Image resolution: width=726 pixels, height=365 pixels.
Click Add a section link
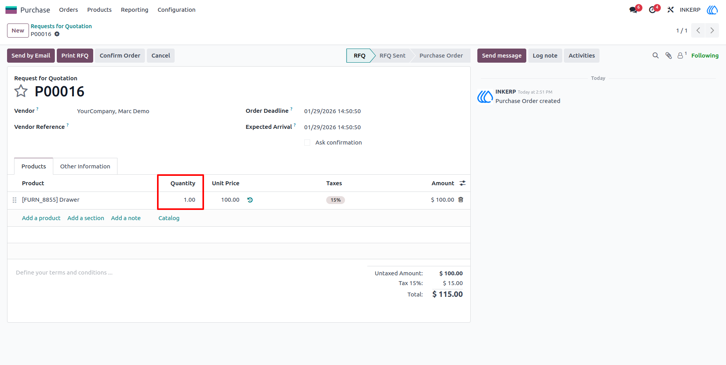86,218
